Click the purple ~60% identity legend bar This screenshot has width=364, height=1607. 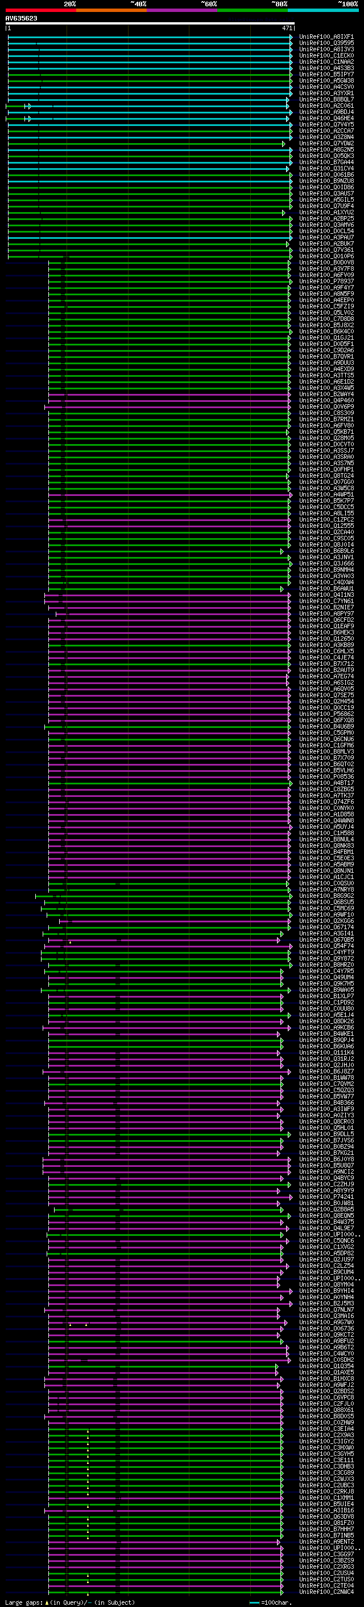tap(181, 10)
